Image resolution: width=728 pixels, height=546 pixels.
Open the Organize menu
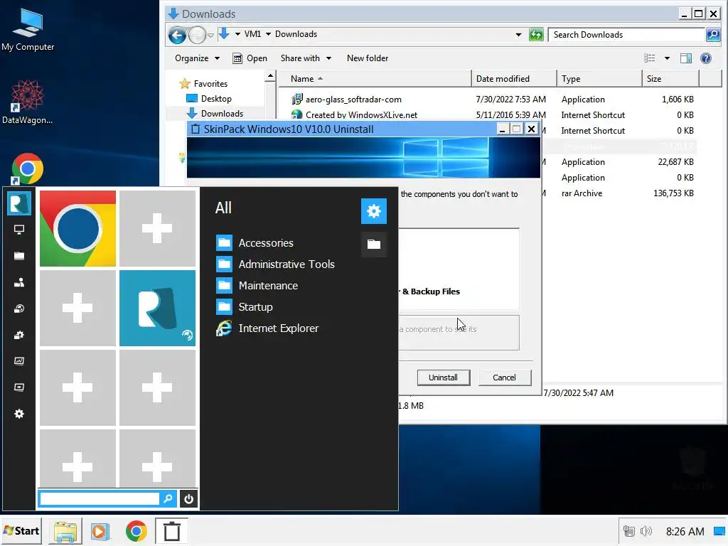pos(197,58)
